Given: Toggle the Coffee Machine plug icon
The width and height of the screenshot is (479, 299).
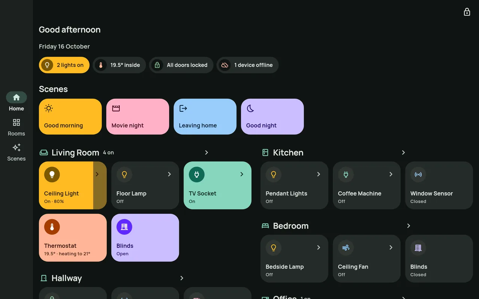Looking at the screenshot, I should (346, 174).
